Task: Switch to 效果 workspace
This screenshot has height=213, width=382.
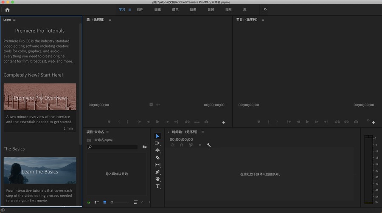Action: coord(193,9)
